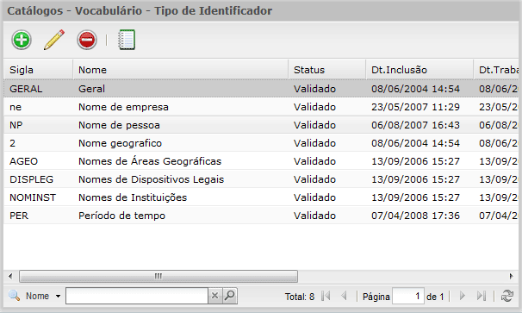Click the 'Total: 8' label
The image size is (522, 313).
pos(300,297)
